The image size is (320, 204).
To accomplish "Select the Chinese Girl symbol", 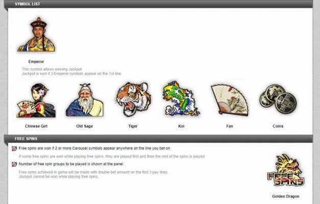I will click(x=36, y=100).
